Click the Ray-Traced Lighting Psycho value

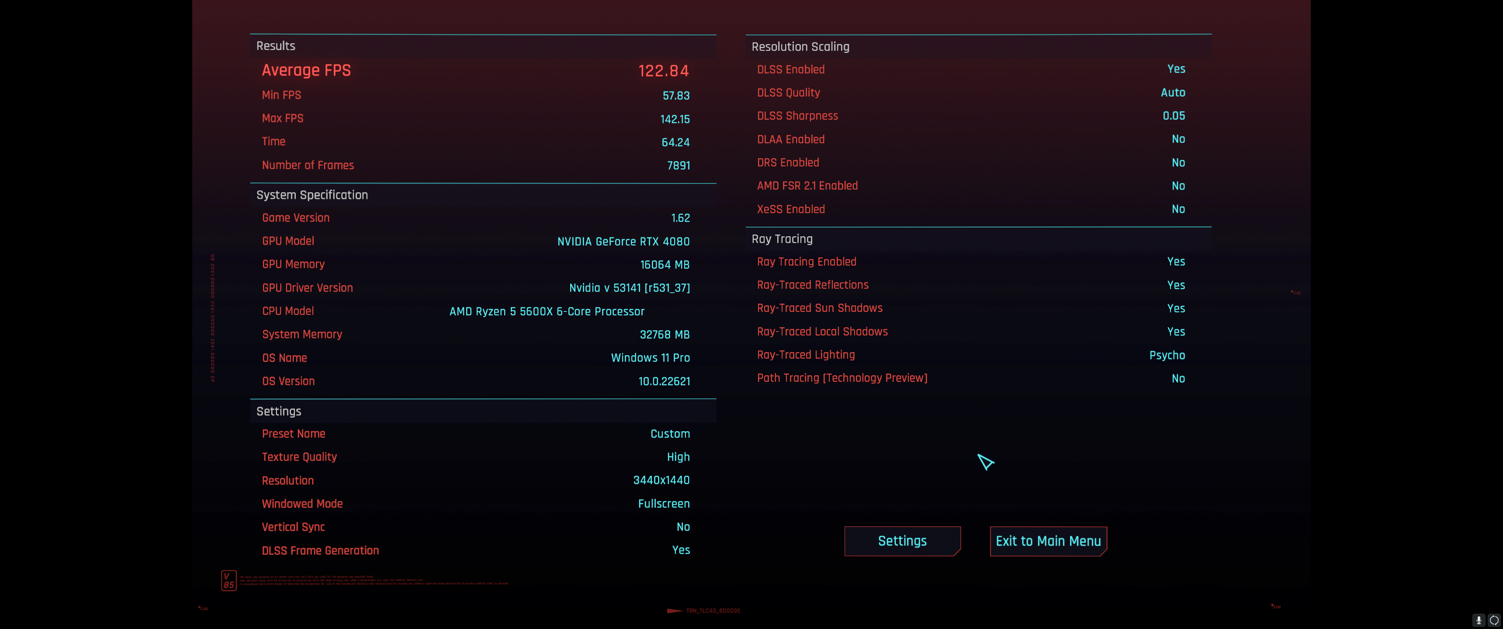click(1166, 355)
